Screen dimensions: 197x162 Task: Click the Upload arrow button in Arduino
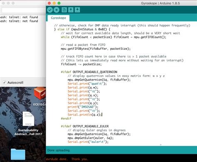pyautogui.click(x=57, y=10)
